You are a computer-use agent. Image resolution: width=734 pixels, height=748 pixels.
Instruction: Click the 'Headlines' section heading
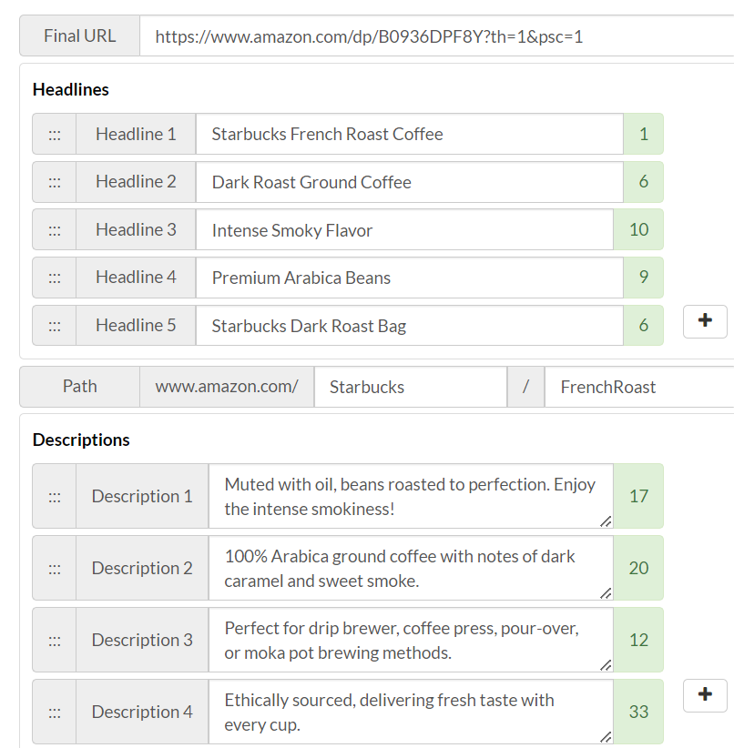pyautogui.click(x=71, y=90)
